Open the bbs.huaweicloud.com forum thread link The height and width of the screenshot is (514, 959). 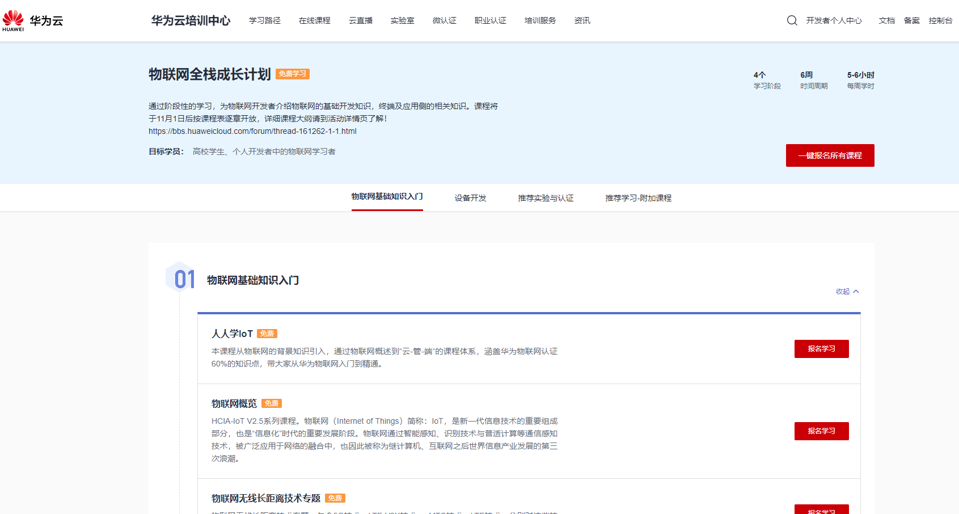click(x=252, y=130)
